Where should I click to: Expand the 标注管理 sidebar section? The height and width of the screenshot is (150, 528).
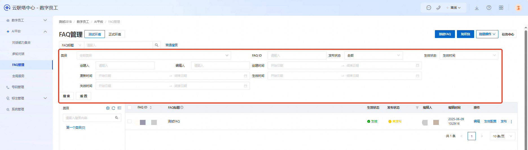[x=45, y=98]
